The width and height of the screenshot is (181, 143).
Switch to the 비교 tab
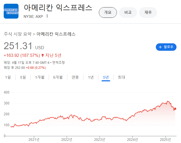coord(128,12)
